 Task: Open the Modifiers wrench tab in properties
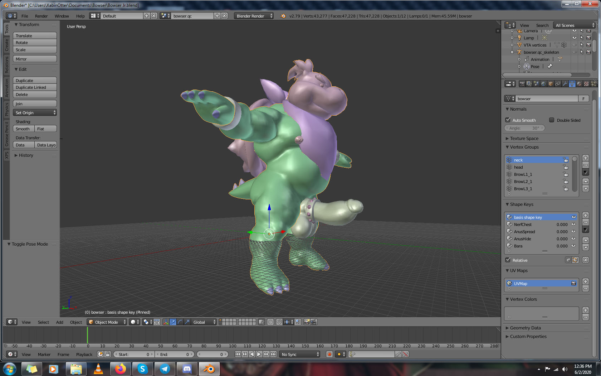565,84
